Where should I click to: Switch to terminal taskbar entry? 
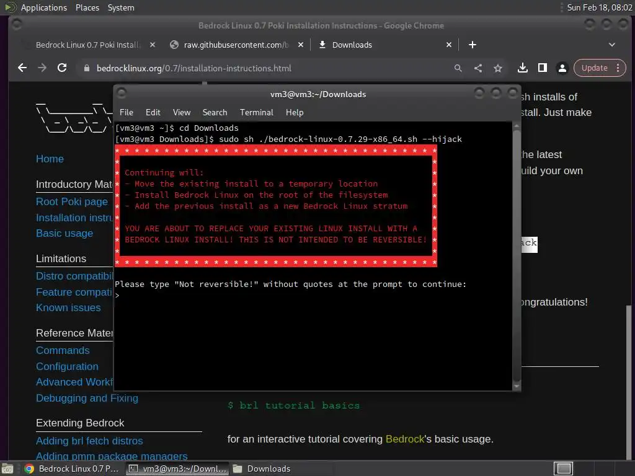coord(177,469)
